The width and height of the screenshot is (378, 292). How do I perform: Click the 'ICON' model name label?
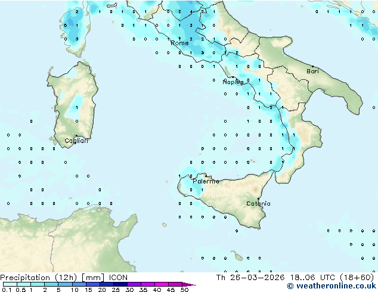click(x=118, y=278)
